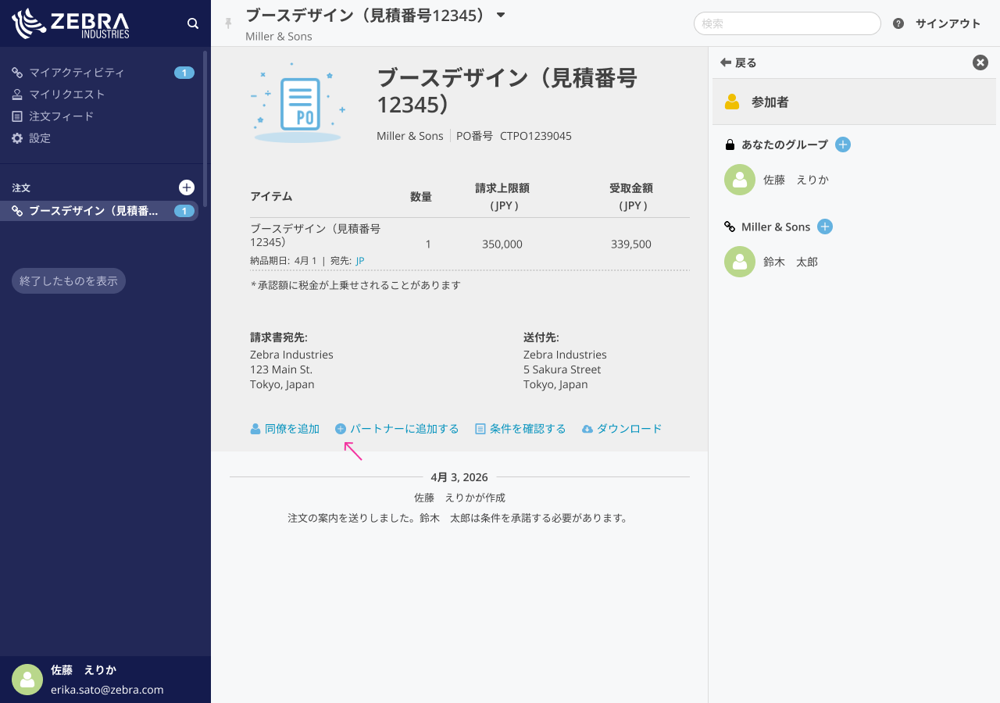
Task: Click the 350,000 請求上限額 value
Action: click(502, 244)
